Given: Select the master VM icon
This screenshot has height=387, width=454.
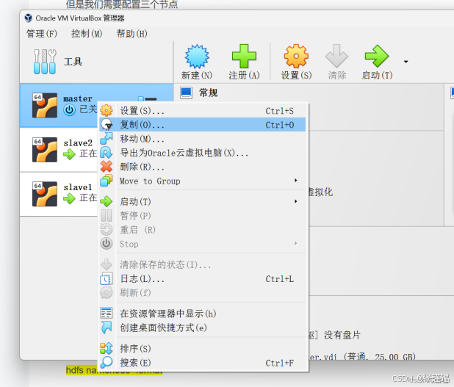Looking at the screenshot, I should 45,105.
